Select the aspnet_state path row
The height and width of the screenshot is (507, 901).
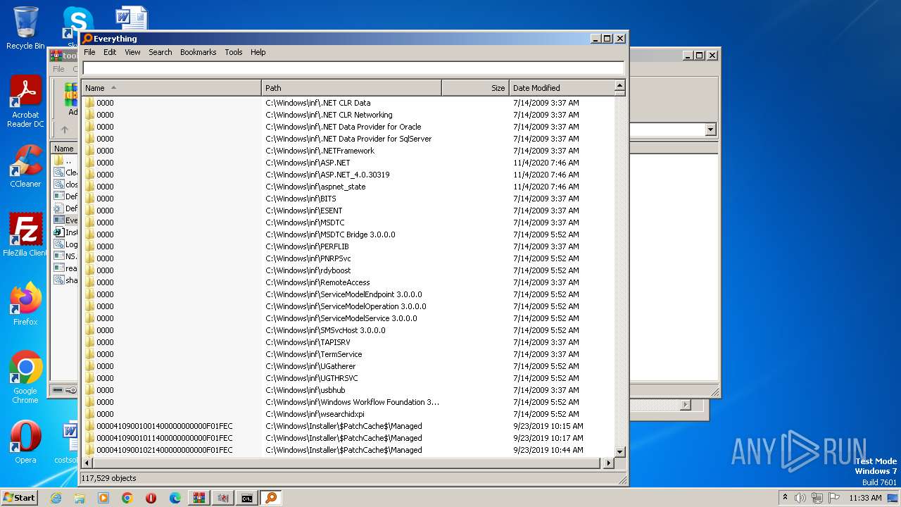coord(348,187)
